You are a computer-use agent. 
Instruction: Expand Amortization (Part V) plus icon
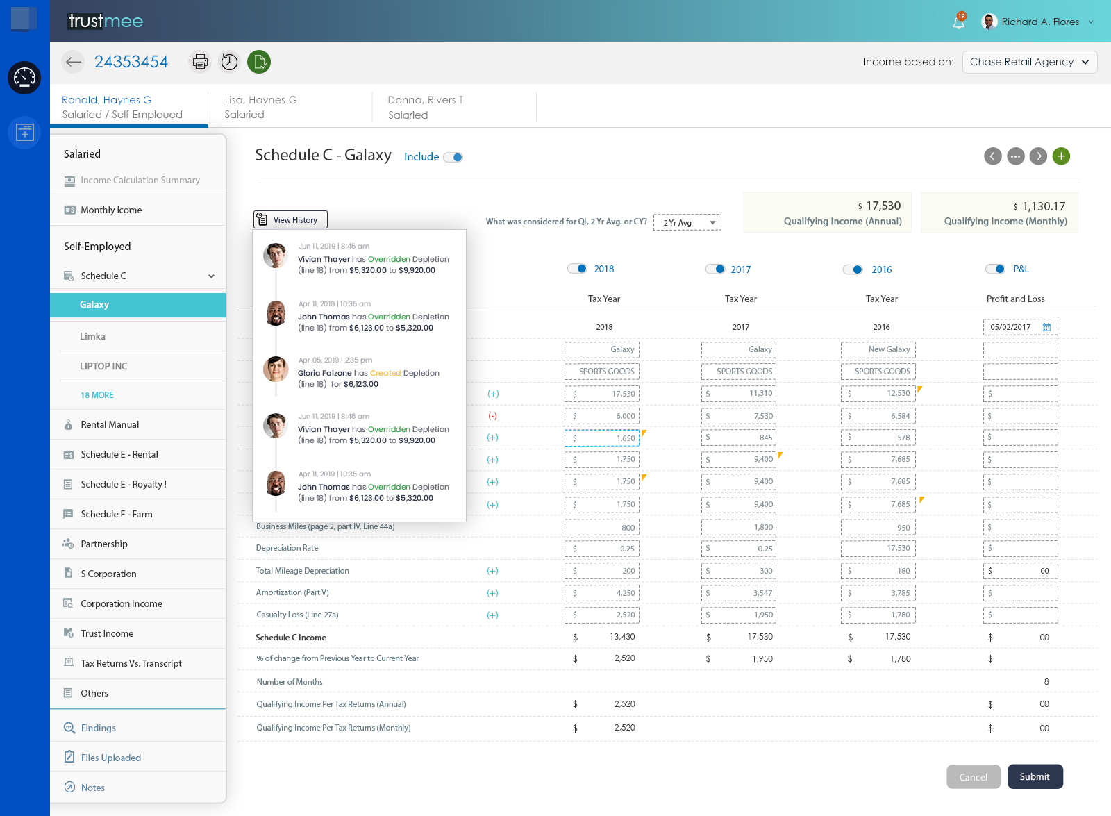pos(492,593)
